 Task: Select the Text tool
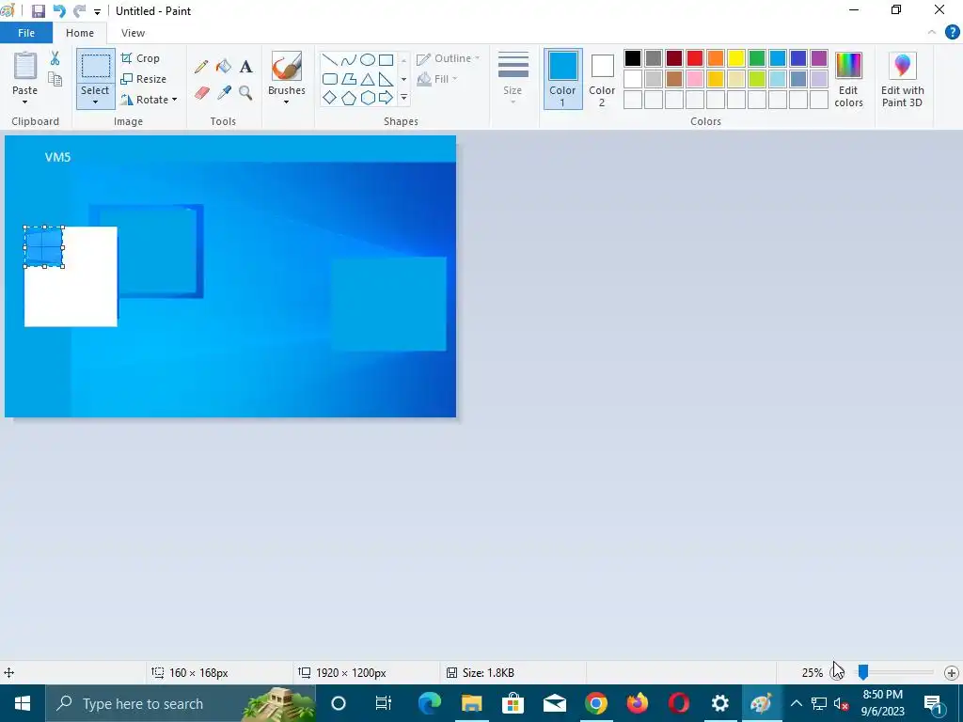pyautogui.click(x=245, y=67)
